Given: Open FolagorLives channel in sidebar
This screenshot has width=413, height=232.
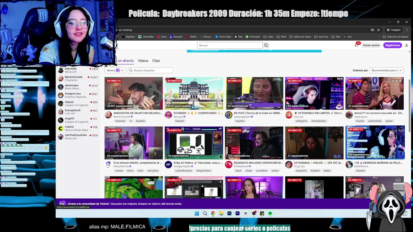Looking at the screenshot, I should pos(78,95).
